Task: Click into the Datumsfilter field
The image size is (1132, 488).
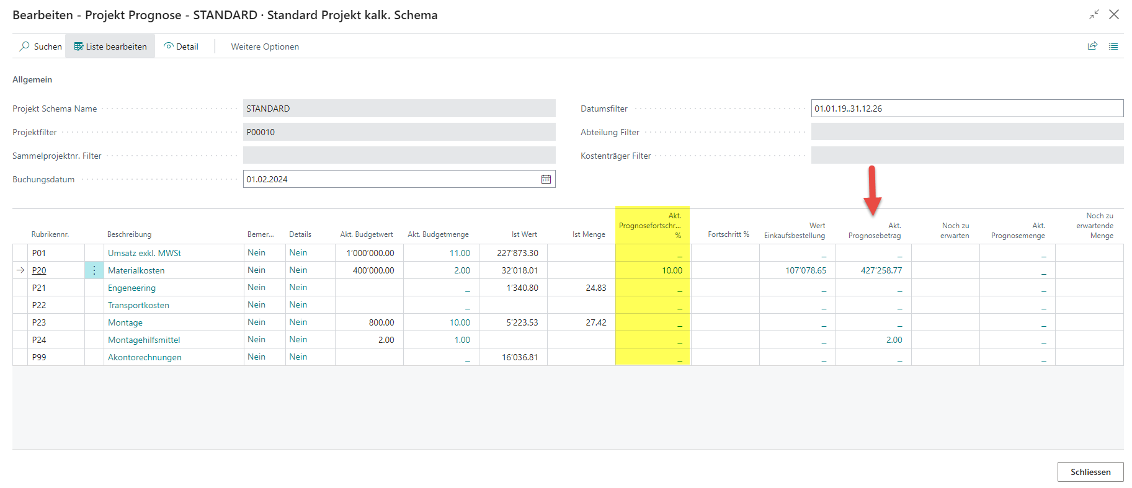Action: (967, 109)
